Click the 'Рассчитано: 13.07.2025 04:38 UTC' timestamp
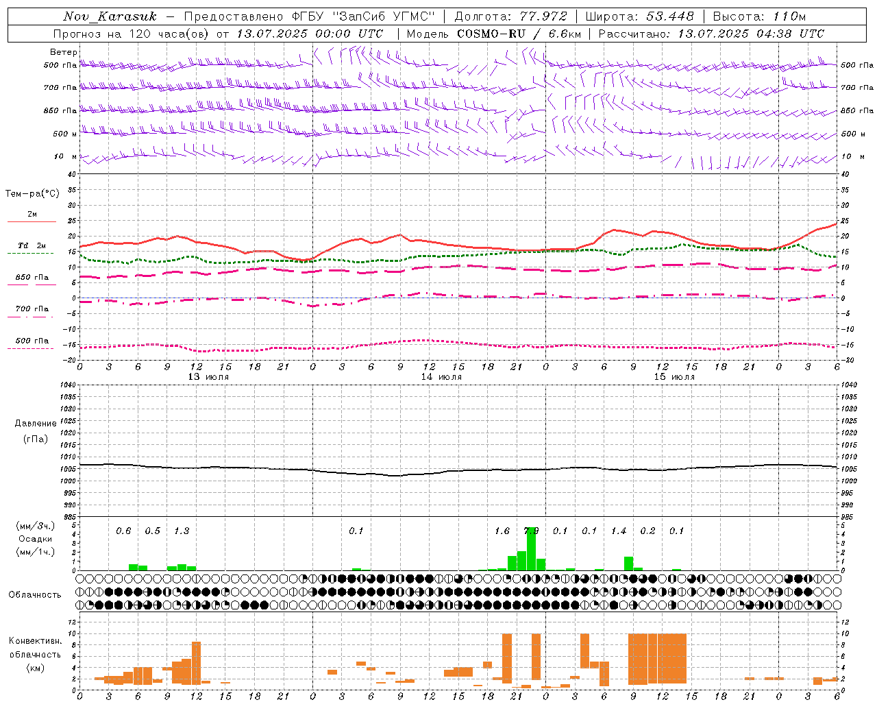 point(711,34)
